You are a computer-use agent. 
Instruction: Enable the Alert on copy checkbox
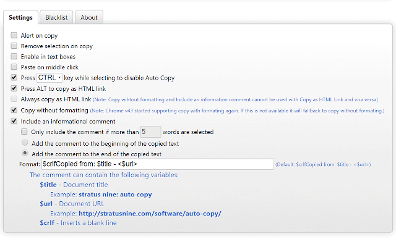pyautogui.click(x=14, y=36)
